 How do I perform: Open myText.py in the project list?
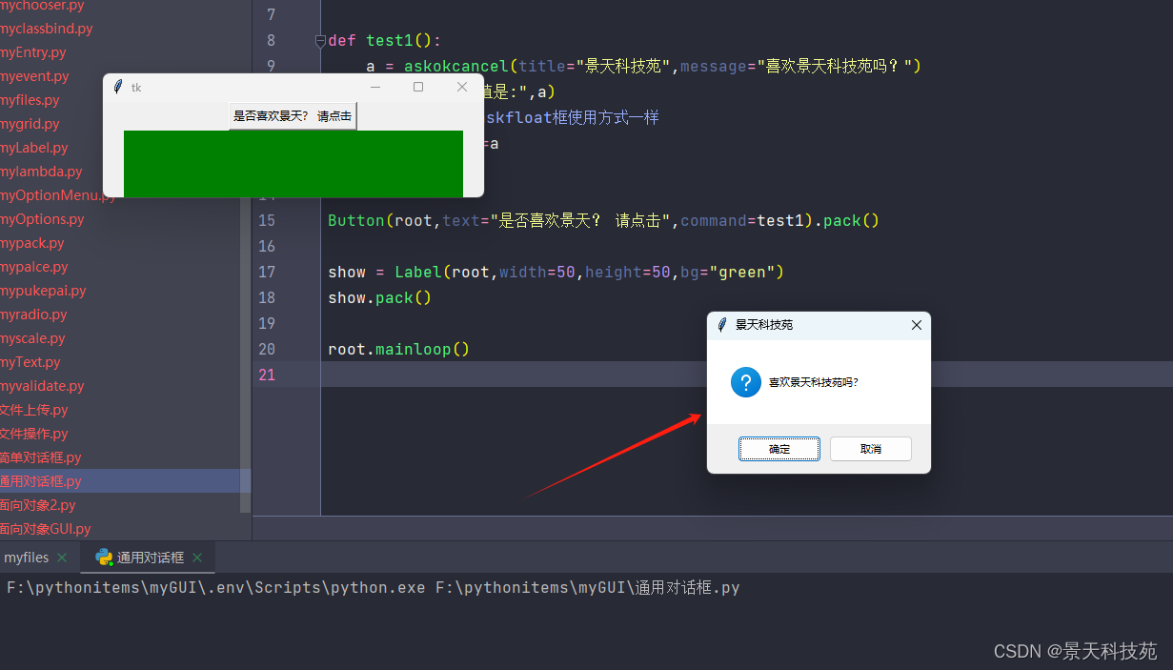point(30,362)
